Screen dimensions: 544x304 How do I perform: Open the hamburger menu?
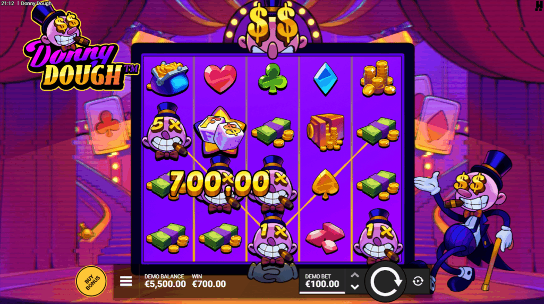[x=126, y=281]
